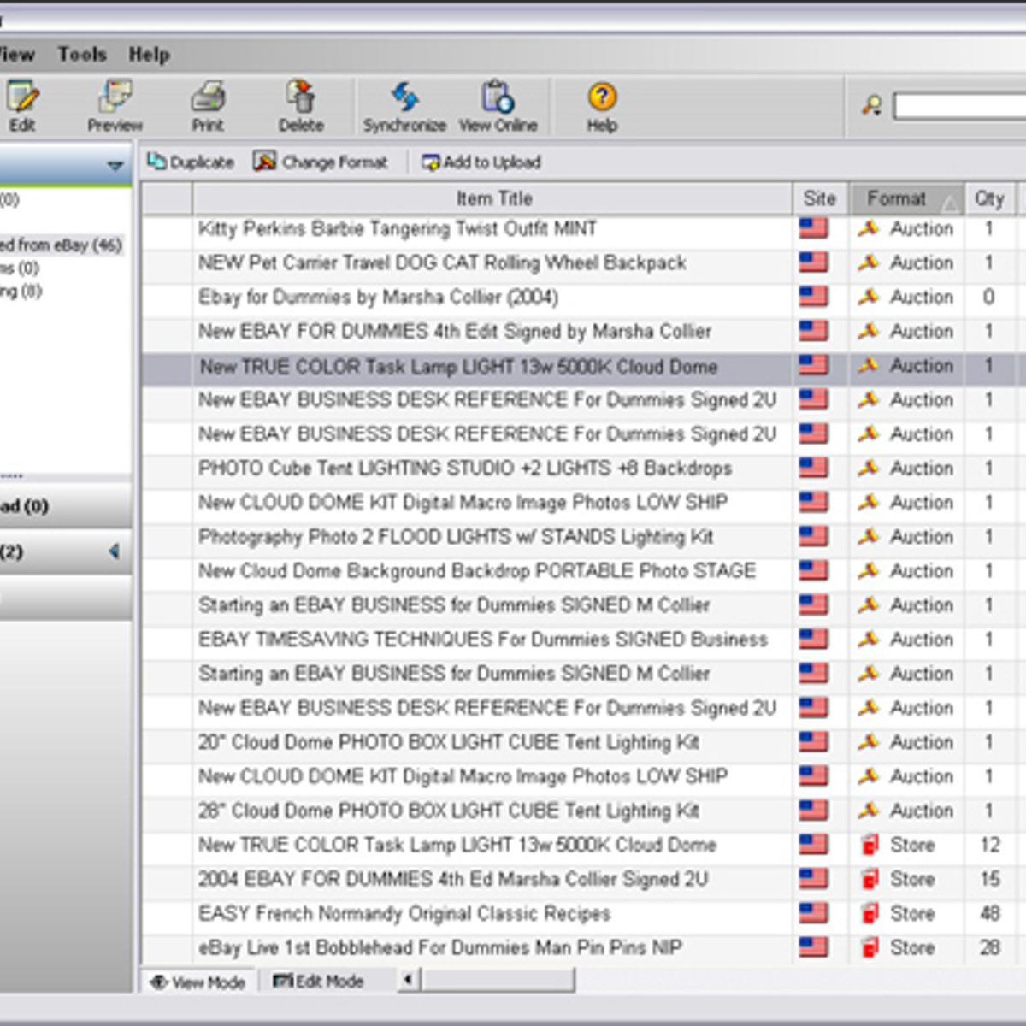Screen dimensions: 1026x1026
Task: Open Preview from the toolbar
Action: click(115, 106)
